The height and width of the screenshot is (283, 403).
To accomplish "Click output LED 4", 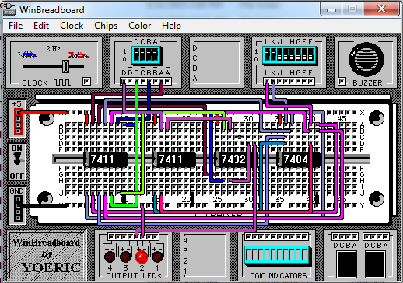I will pos(110,257).
